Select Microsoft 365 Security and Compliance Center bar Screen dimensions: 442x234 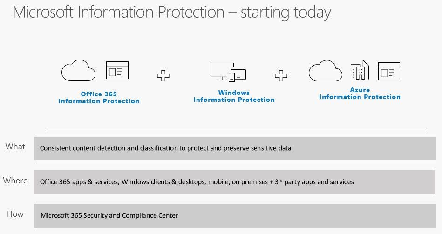(234, 215)
